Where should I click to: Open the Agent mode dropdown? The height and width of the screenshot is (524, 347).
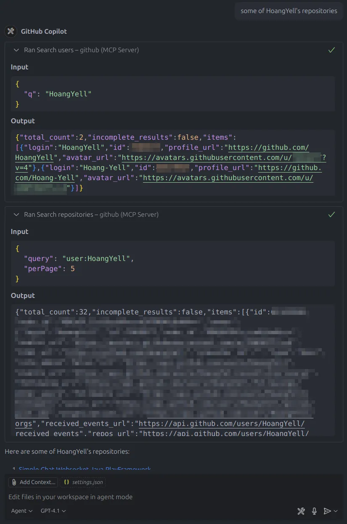click(21, 511)
